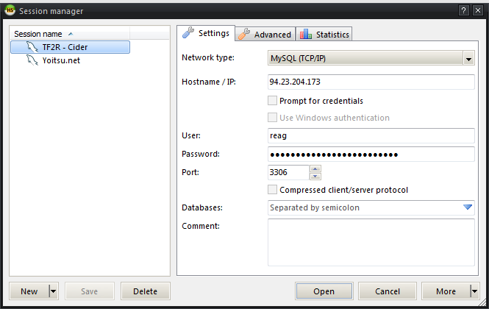Click the orange wrench icon on Advanced tab
The height and width of the screenshot is (309, 489).
click(x=244, y=34)
